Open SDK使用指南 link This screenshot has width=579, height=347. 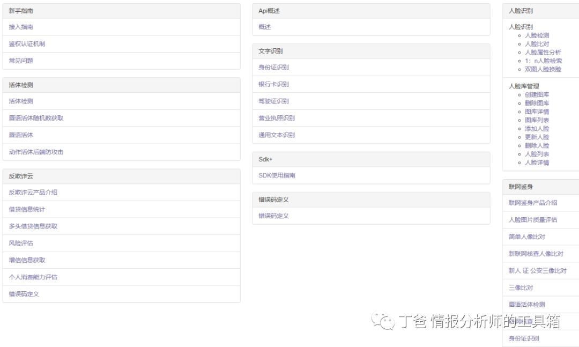pyautogui.click(x=277, y=175)
